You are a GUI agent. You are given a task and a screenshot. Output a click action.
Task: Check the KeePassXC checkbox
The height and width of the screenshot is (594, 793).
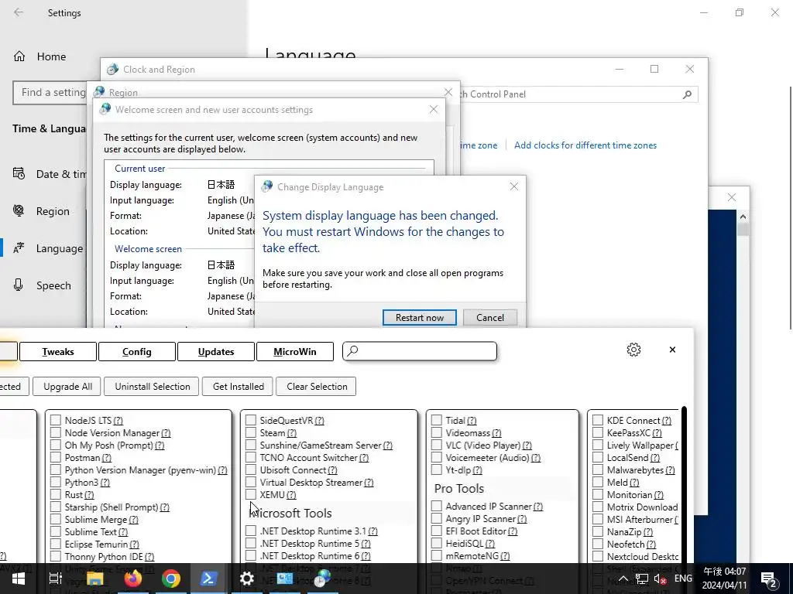598,433
